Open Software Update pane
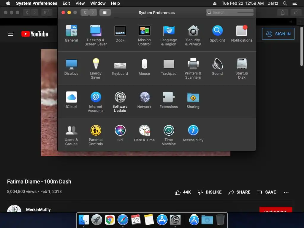 coord(120,102)
